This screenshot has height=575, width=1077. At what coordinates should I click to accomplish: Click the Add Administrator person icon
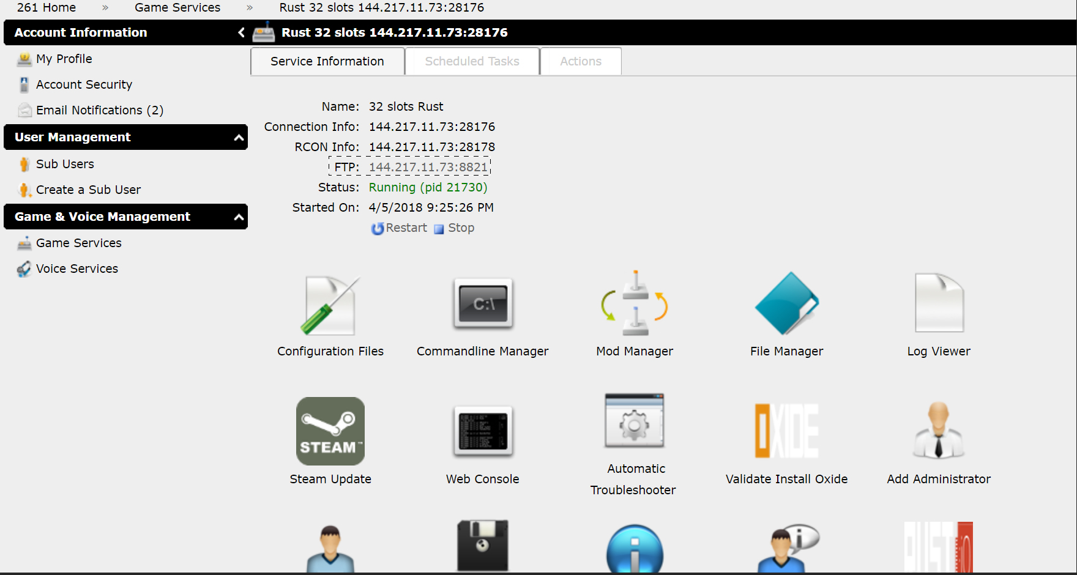tap(939, 430)
